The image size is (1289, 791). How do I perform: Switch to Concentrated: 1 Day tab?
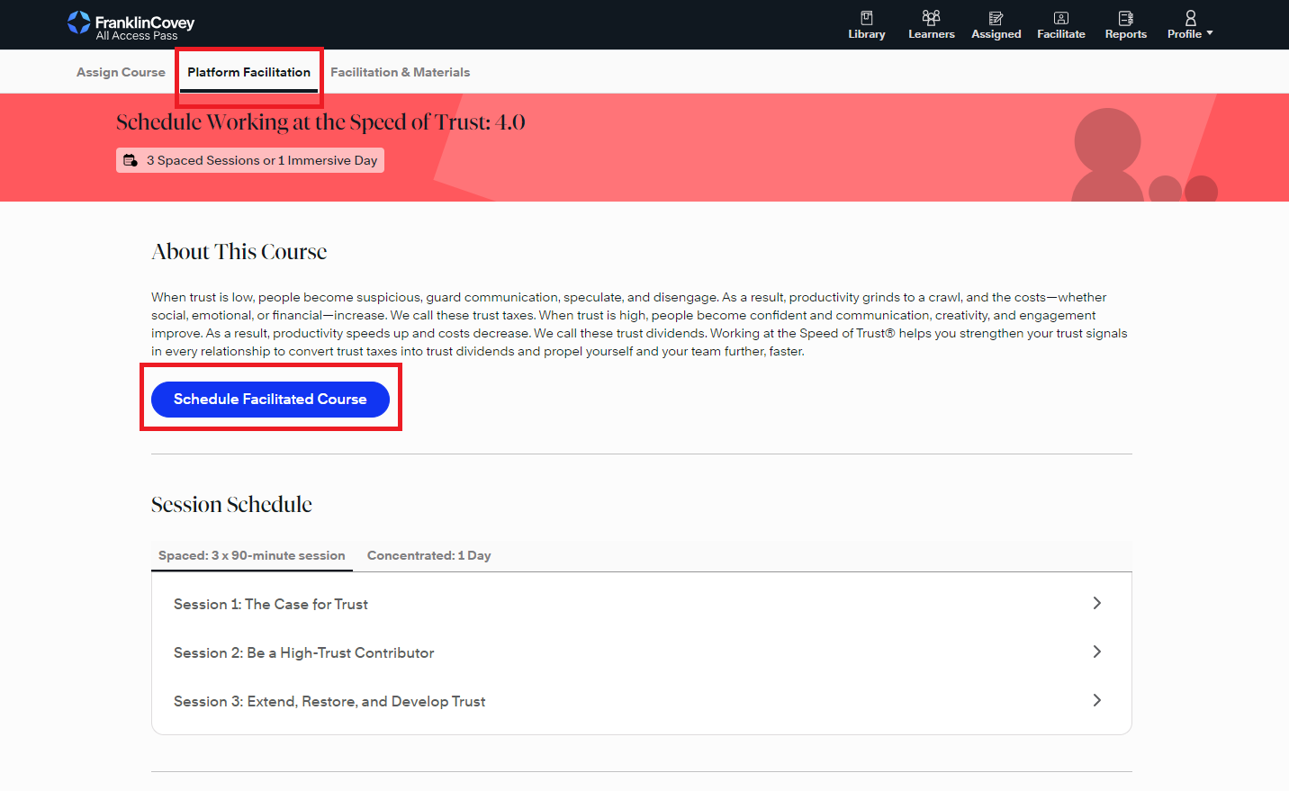pyautogui.click(x=428, y=555)
